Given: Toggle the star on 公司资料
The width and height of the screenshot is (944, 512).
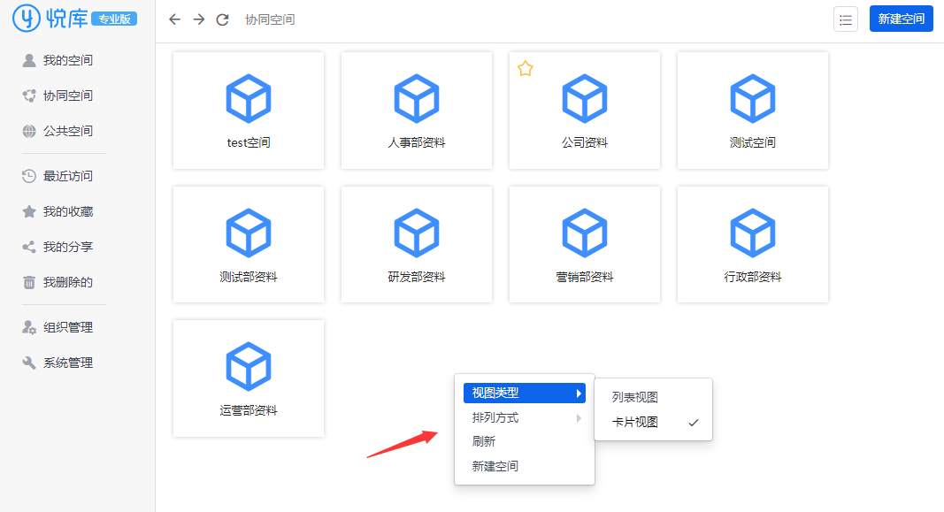Looking at the screenshot, I should (526, 69).
